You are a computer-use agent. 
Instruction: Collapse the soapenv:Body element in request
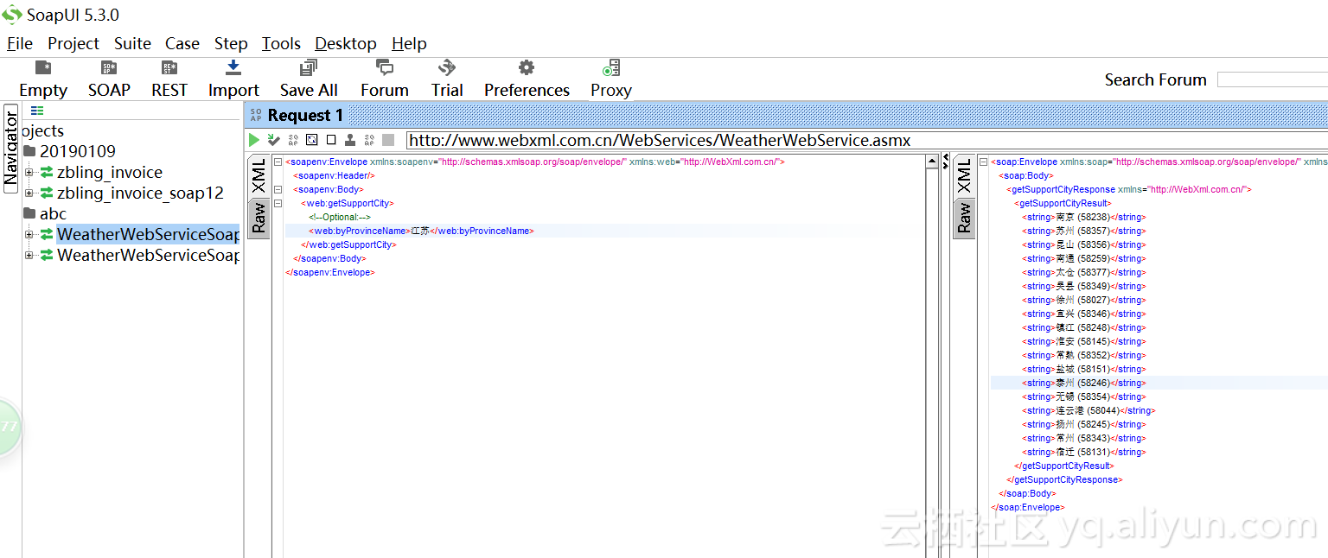click(x=278, y=189)
